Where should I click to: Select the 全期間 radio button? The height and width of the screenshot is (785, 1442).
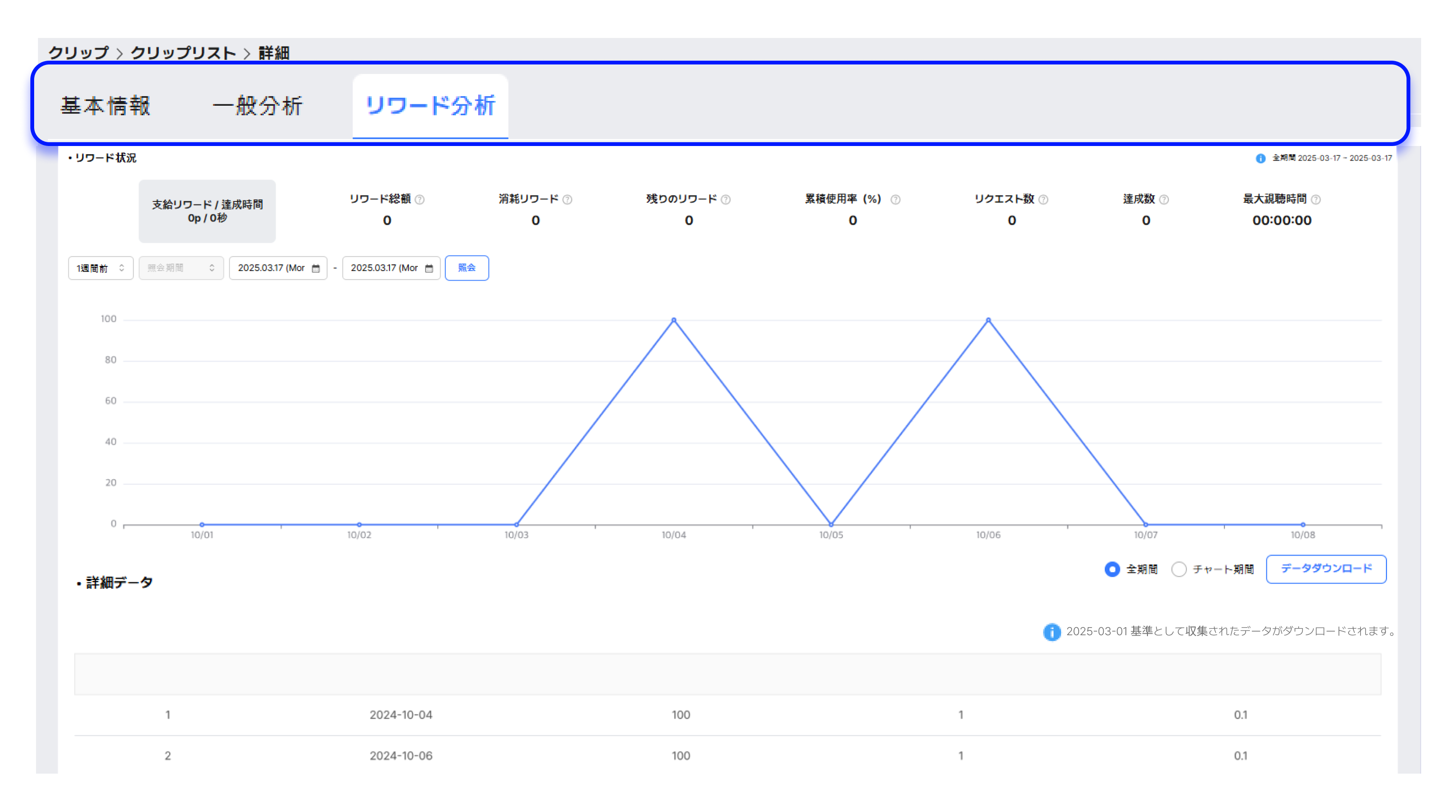1112,569
